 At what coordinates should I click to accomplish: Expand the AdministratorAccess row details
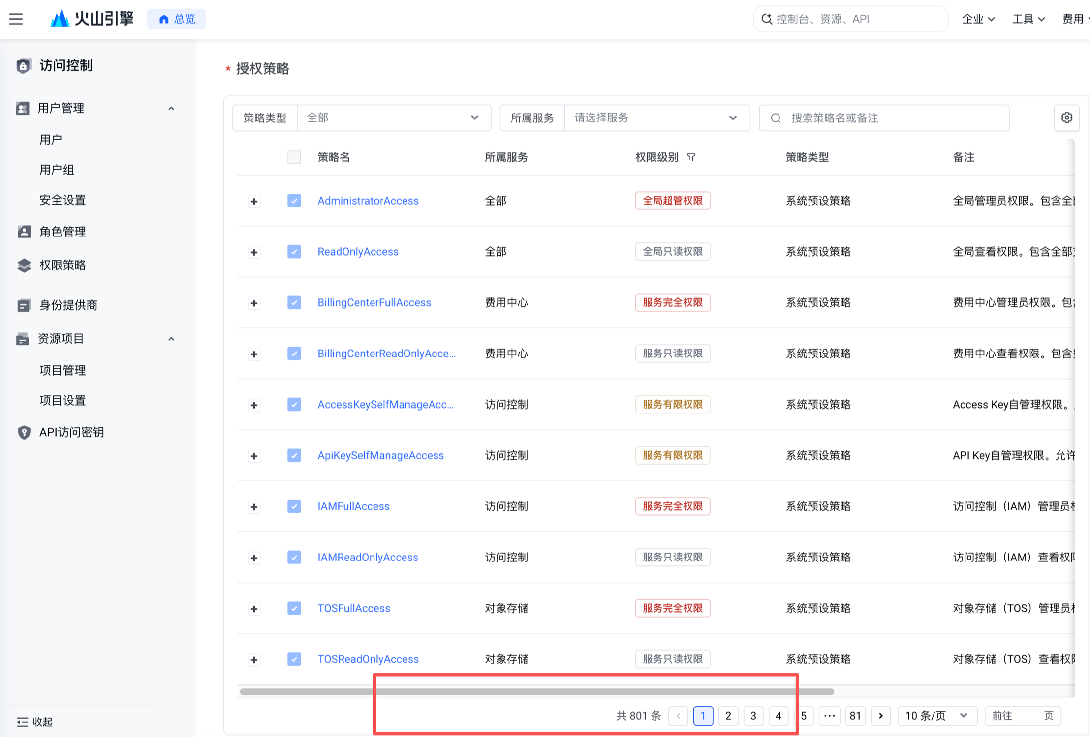[x=254, y=201]
